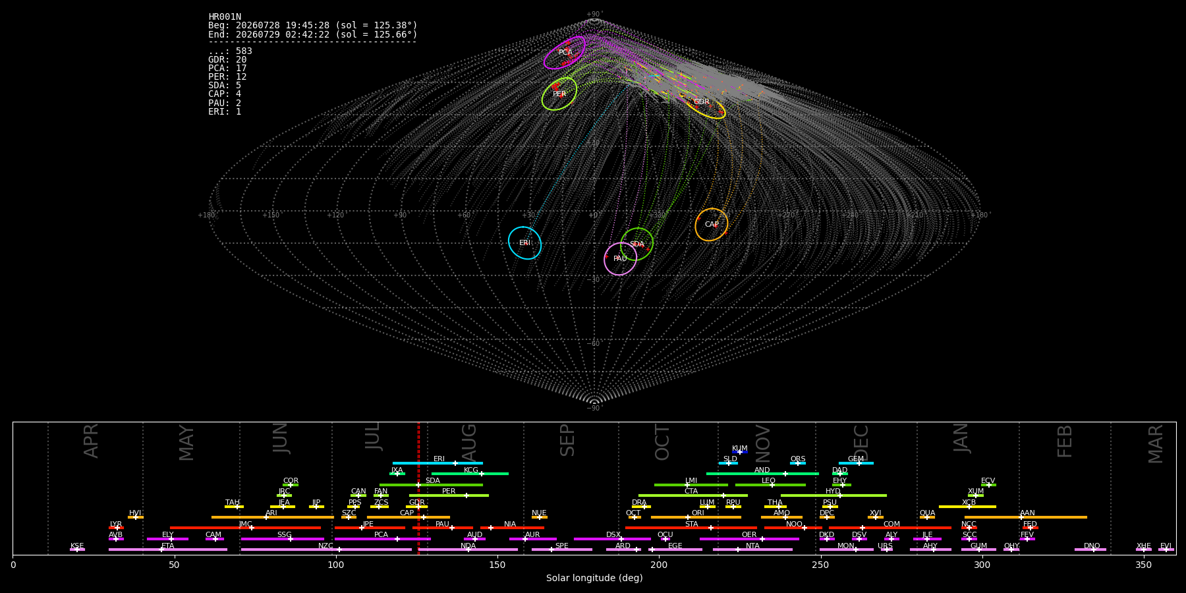This screenshot has width=1186, height=593.
Task: Select the pink PAU radiant circle
Action: tap(621, 259)
